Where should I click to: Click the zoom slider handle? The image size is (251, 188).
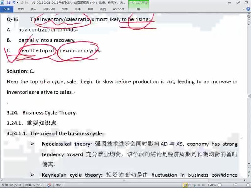pyautogui.click(x=236, y=185)
